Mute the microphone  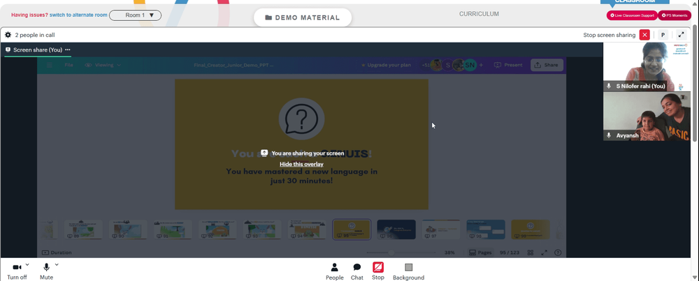pyautogui.click(x=46, y=271)
